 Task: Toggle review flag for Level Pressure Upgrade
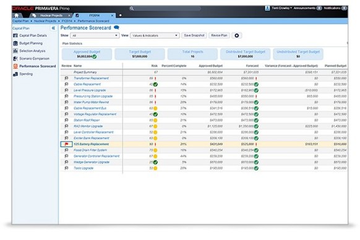[66, 90]
